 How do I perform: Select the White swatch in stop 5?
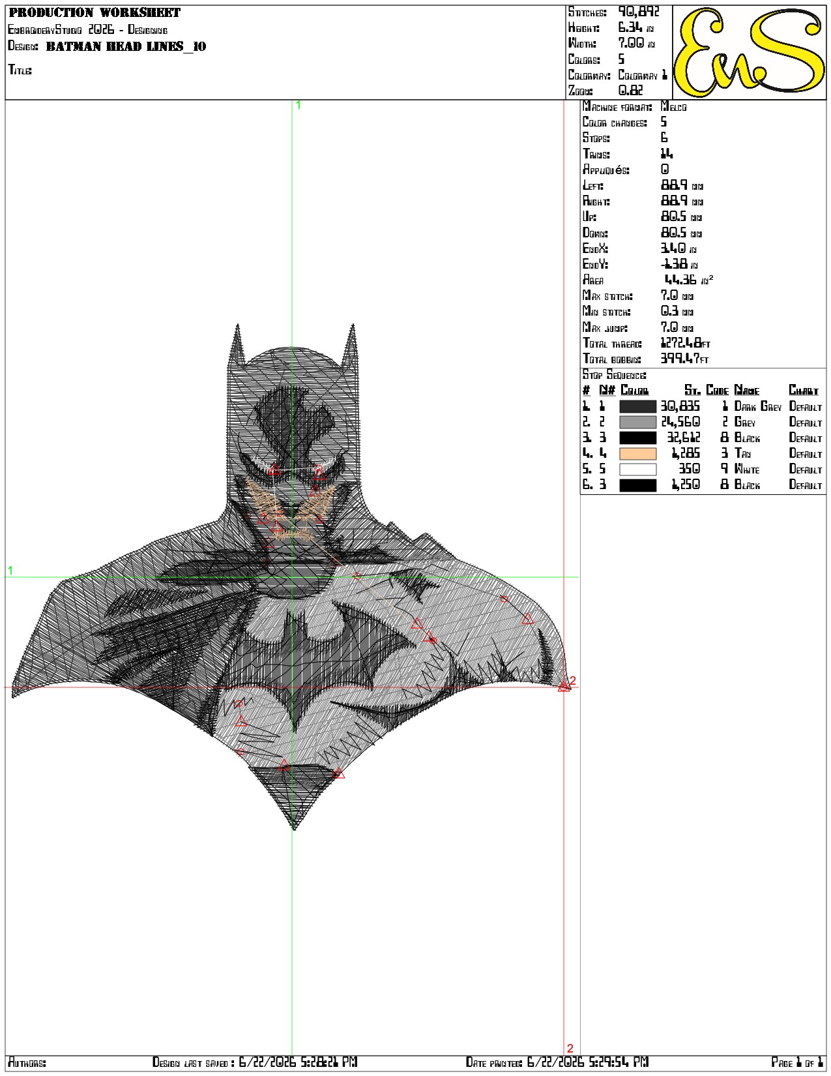pos(637,469)
